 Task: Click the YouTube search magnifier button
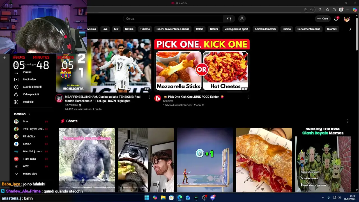tap(229, 19)
